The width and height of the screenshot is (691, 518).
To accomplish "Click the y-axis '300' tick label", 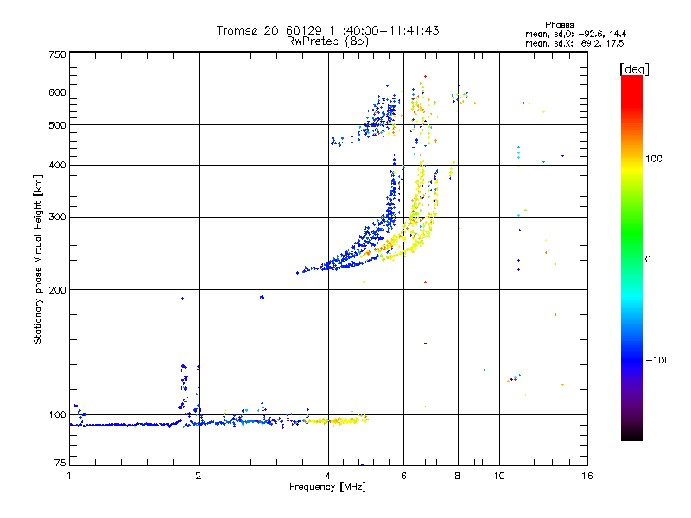I will (x=57, y=217).
